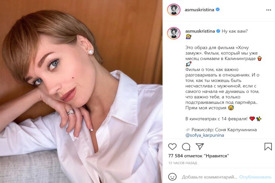The height and width of the screenshot is (183, 275).
Task: Share post using paper plane icon
Action: pyautogui.click(x=200, y=146)
